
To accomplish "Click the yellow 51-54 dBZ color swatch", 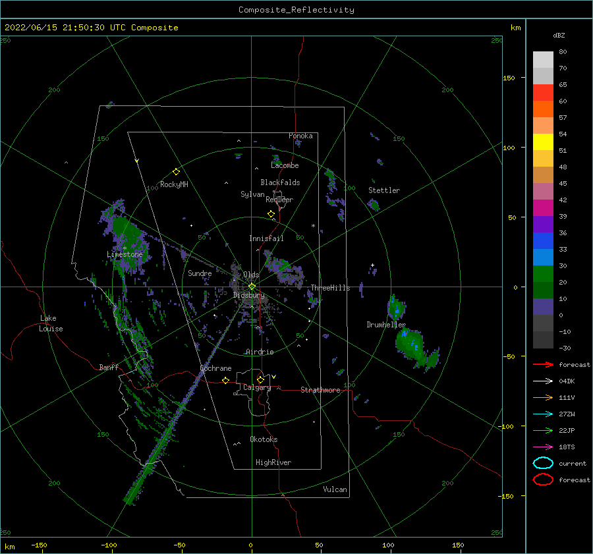I will click(x=543, y=142).
